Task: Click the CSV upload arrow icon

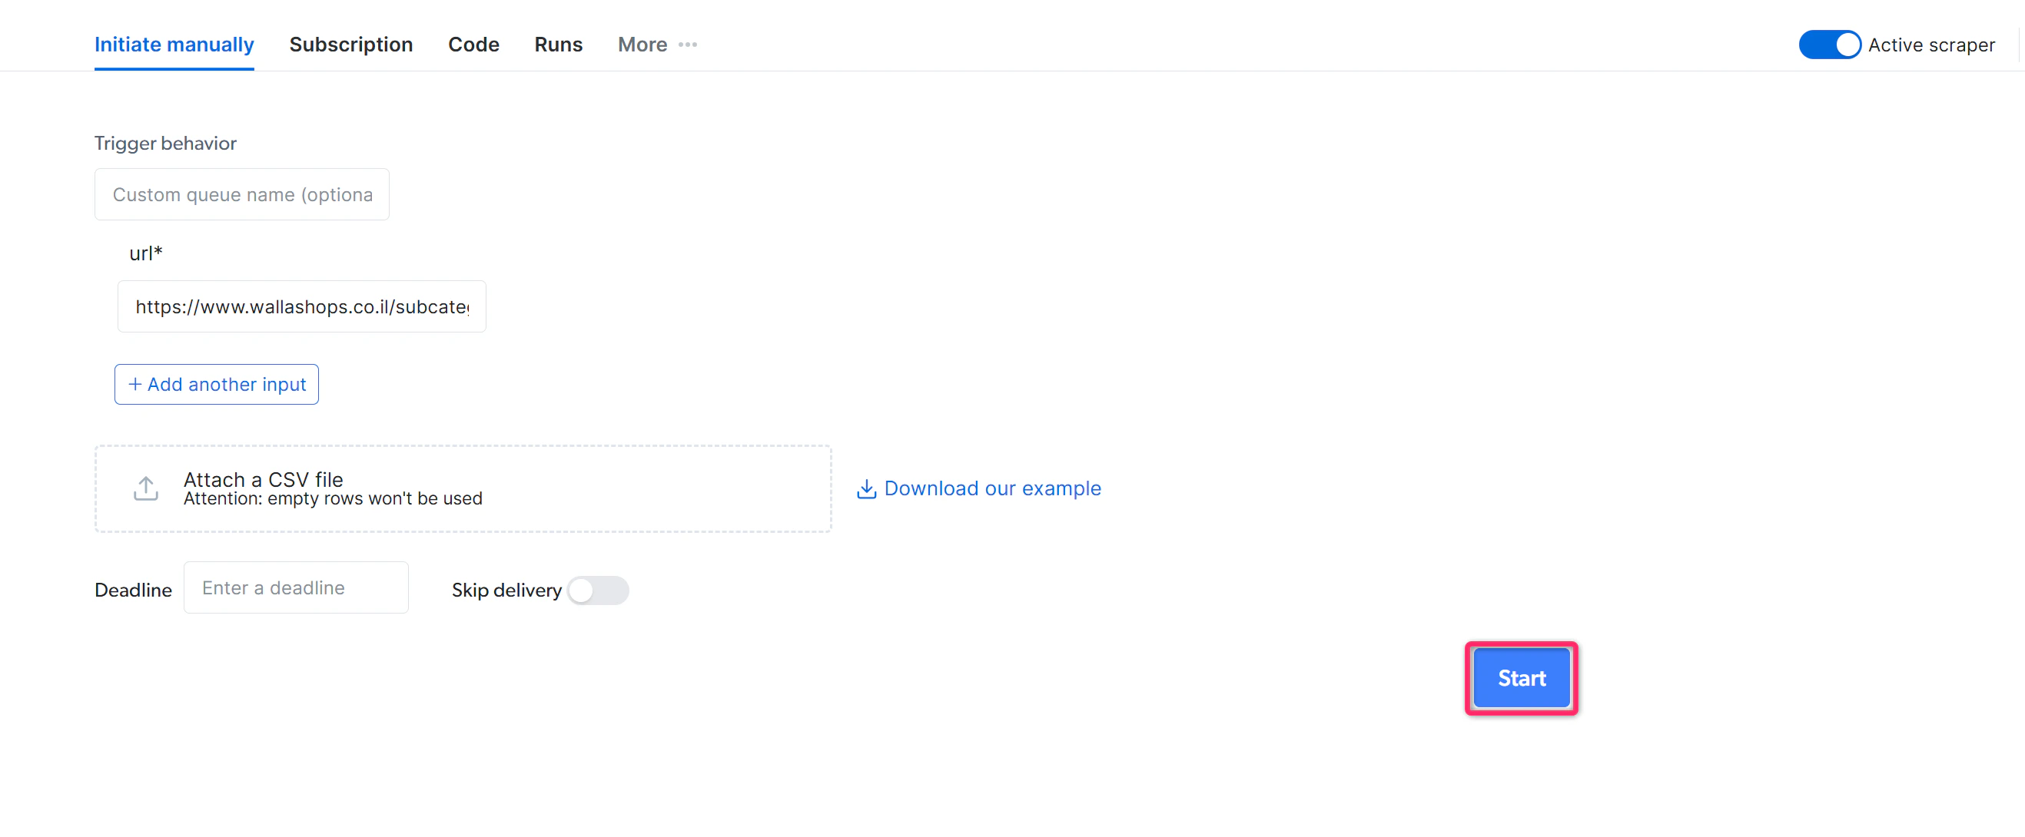Action: pyautogui.click(x=145, y=488)
